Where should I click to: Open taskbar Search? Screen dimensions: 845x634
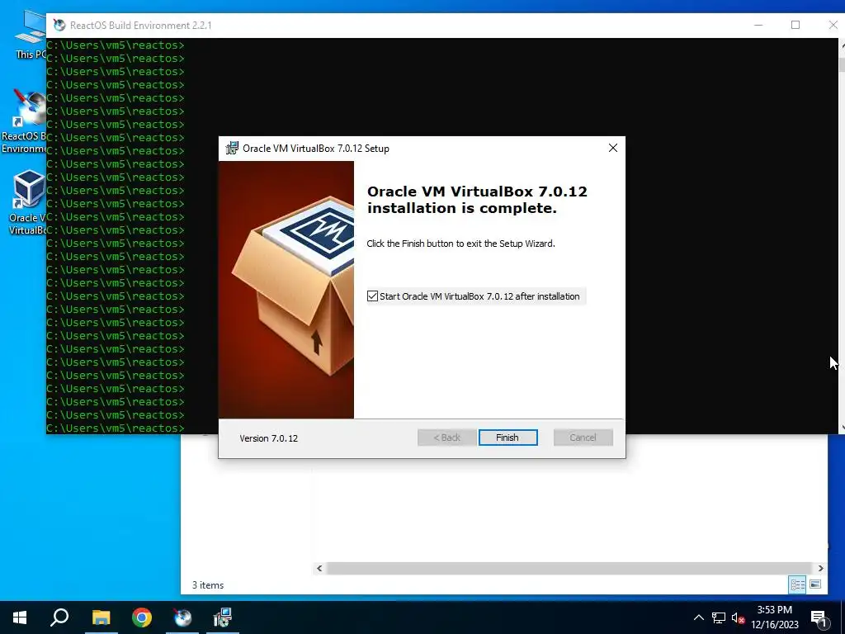(x=59, y=617)
